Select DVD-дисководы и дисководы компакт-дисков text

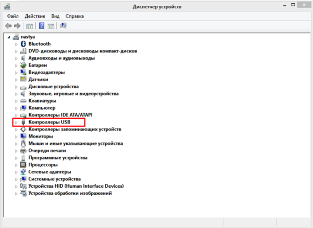(x=83, y=51)
